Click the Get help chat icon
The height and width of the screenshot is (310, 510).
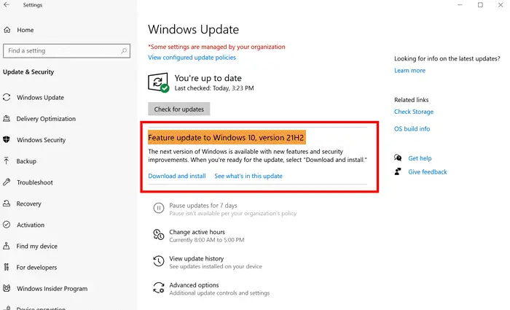398,158
